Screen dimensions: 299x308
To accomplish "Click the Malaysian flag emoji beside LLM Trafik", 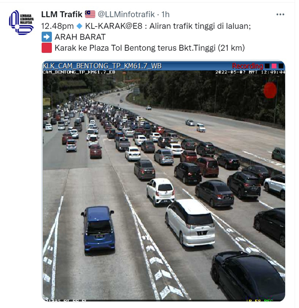I will (x=90, y=14).
